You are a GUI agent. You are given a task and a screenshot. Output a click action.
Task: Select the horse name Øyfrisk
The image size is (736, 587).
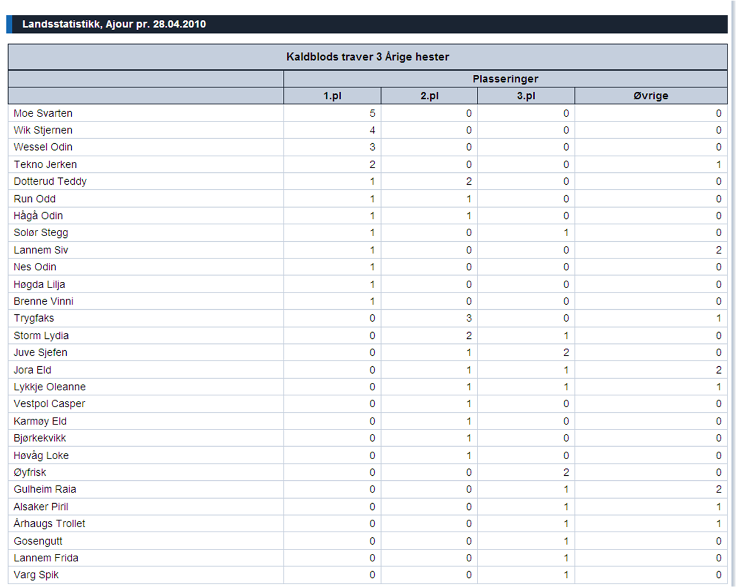[30, 472]
